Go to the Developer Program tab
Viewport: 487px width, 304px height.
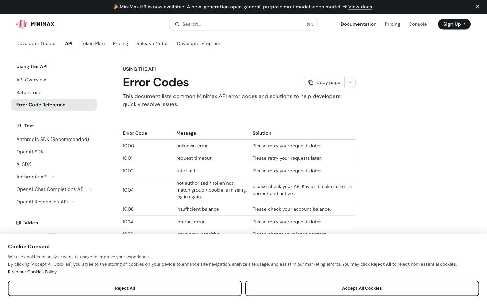(x=199, y=43)
